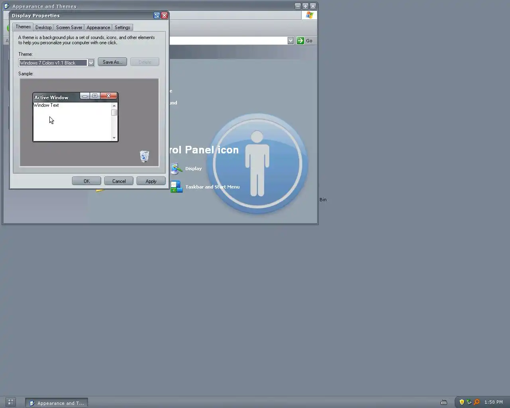The width and height of the screenshot is (510, 408).
Task: Click the address bar input field
Action: click(228, 41)
